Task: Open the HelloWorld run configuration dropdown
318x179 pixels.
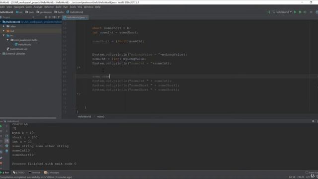Action: click(282, 12)
